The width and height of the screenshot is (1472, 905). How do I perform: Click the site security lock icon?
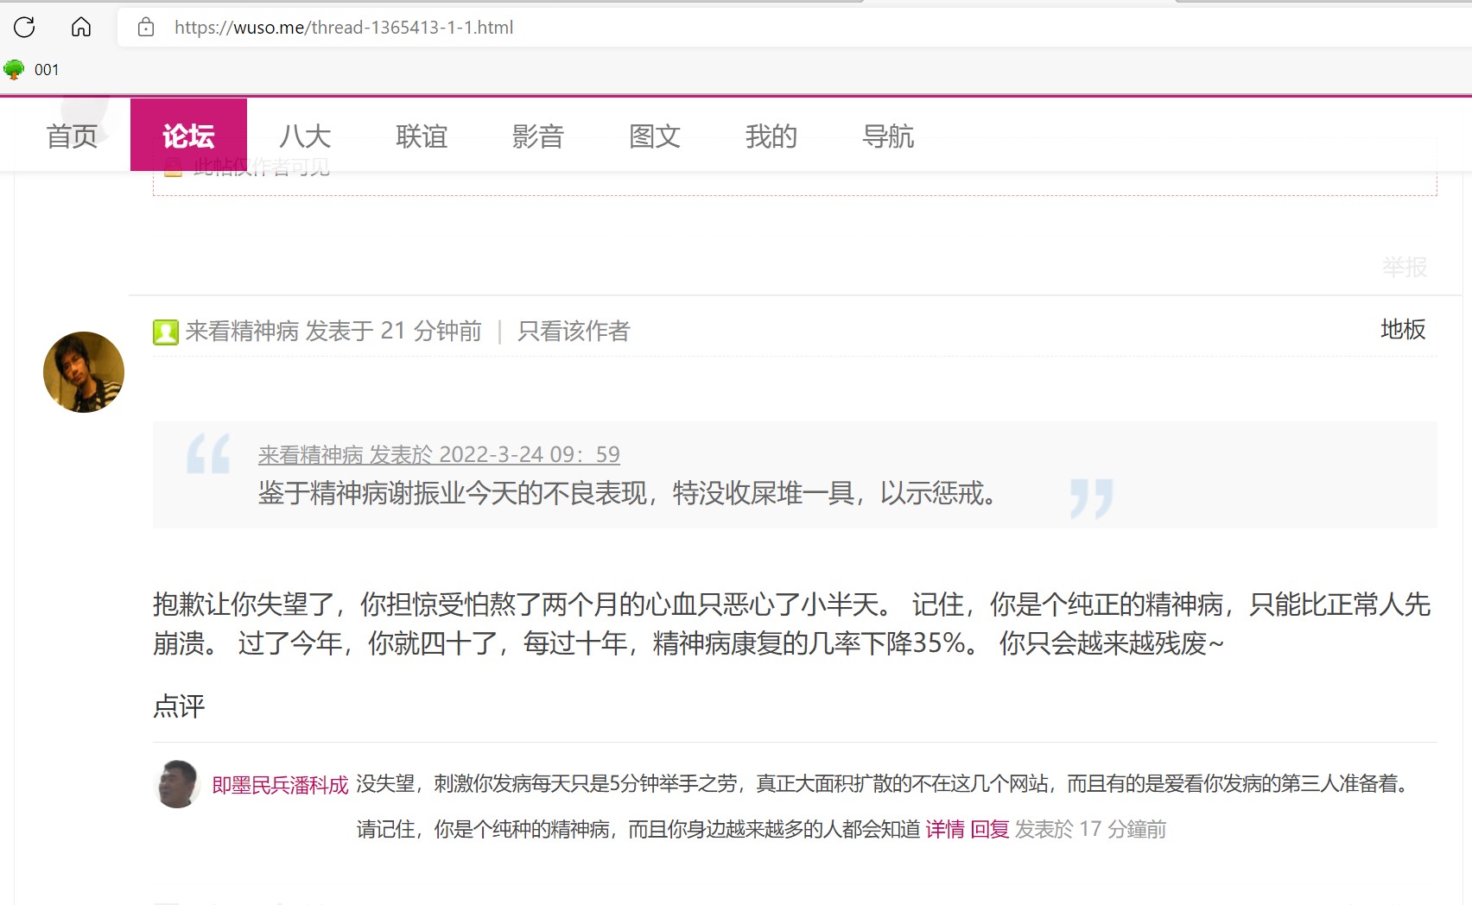[x=146, y=27]
